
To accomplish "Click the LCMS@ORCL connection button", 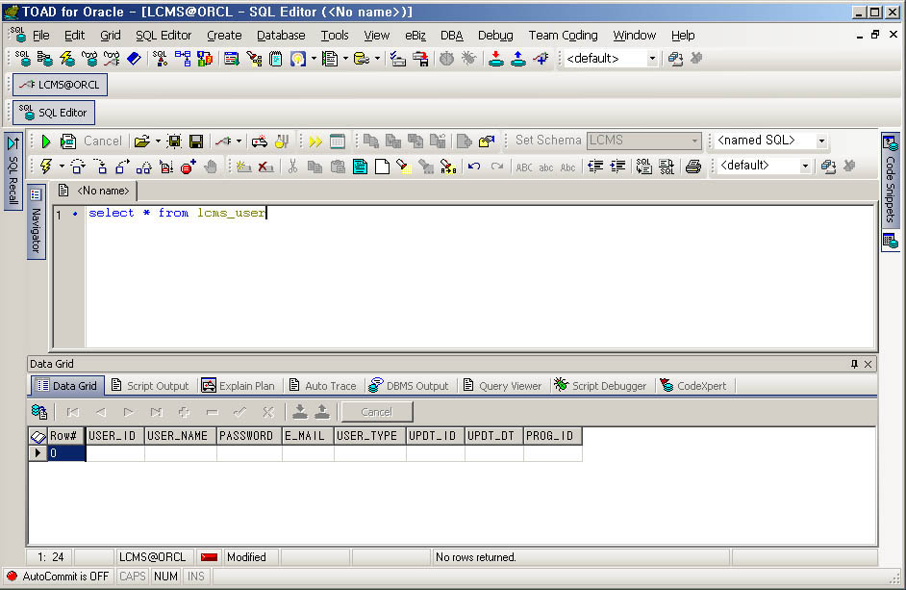I will pyautogui.click(x=60, y=85).
